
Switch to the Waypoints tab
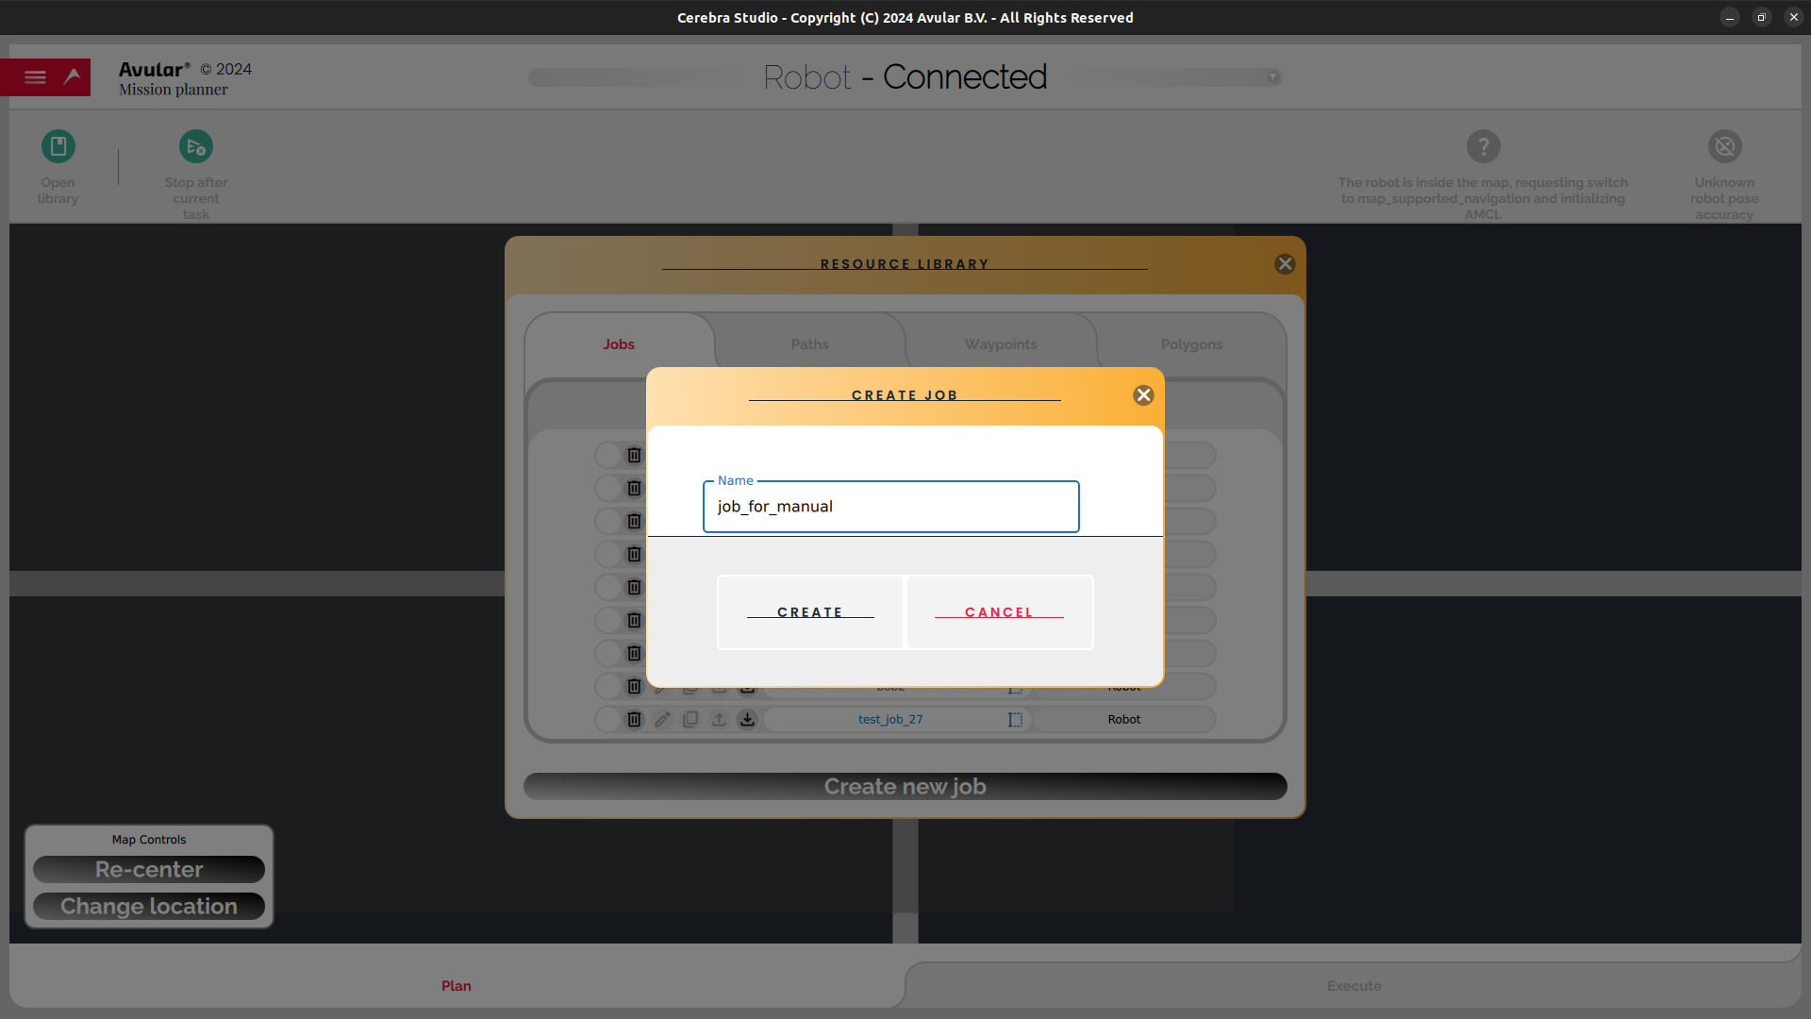[x=1000, y=343]
